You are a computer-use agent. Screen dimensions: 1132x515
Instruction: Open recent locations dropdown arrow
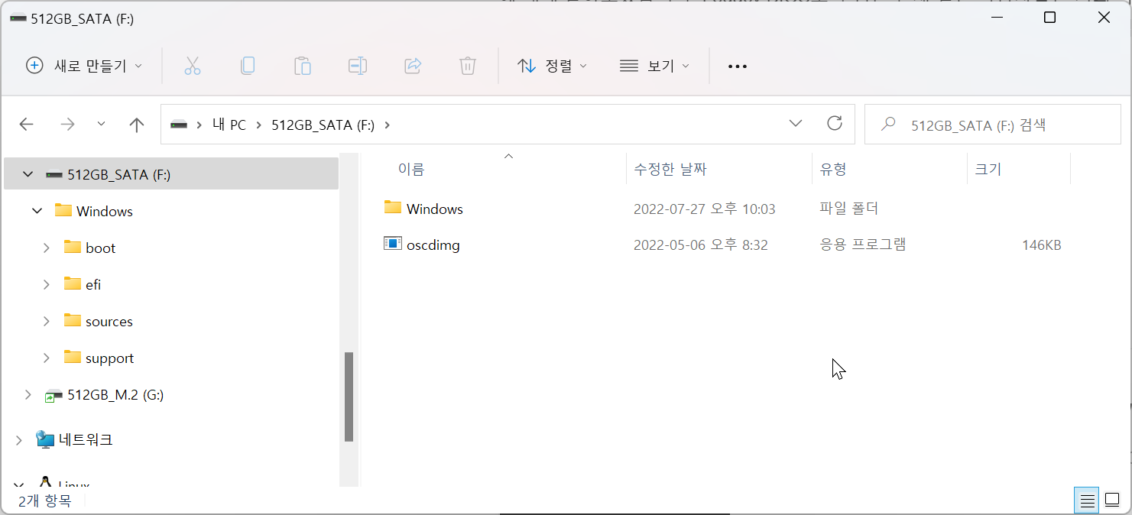coord(102,123)
